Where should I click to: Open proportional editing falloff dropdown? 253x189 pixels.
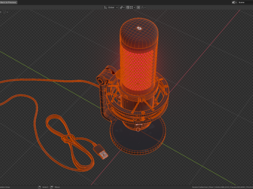pos(143,7)
